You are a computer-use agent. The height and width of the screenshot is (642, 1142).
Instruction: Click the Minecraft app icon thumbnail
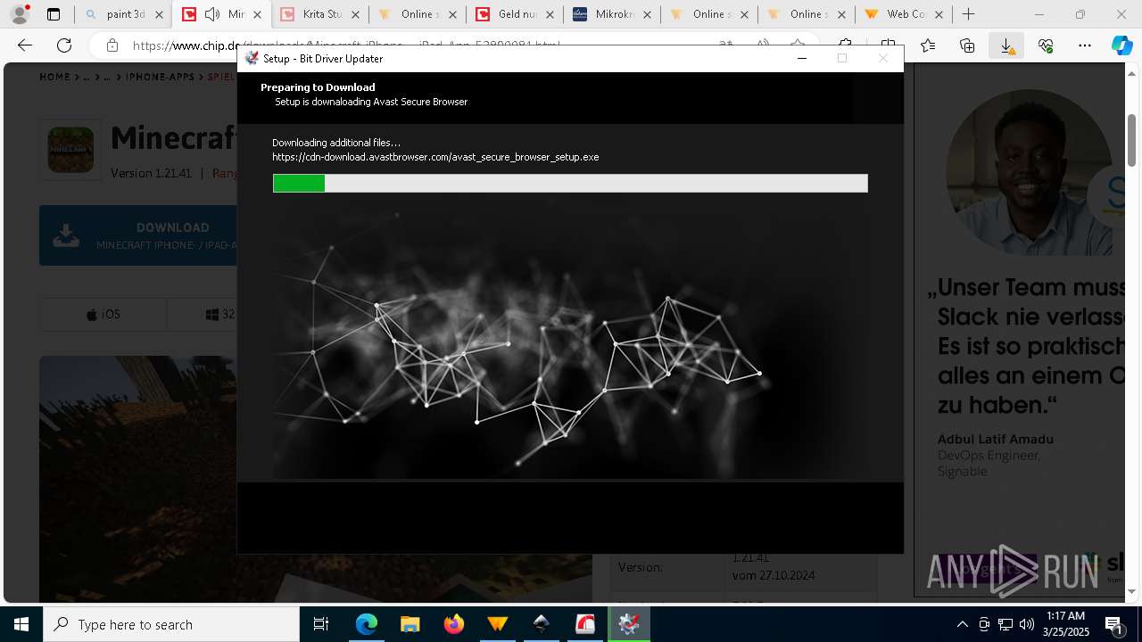(70, 149)
